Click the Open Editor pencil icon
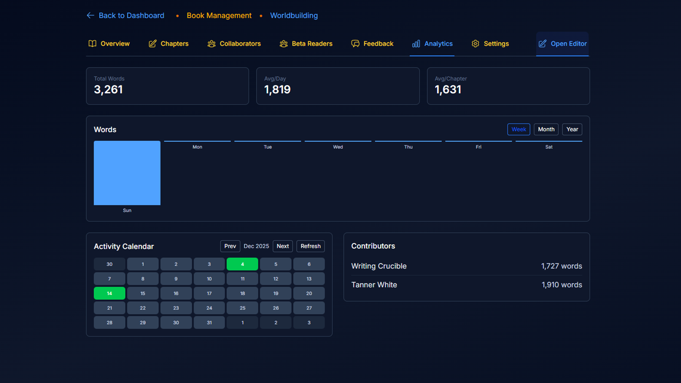 [x=542, y=44]
